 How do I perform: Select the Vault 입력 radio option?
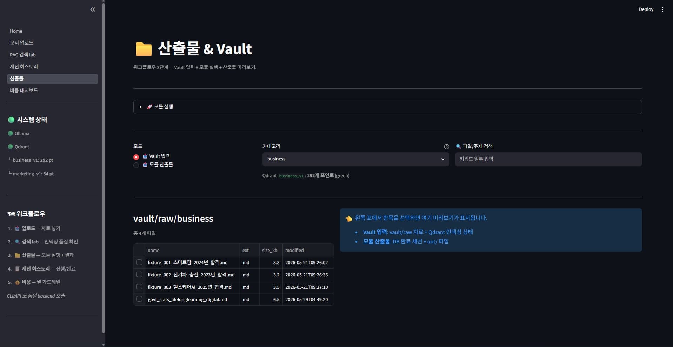click(x=136, y=157)
